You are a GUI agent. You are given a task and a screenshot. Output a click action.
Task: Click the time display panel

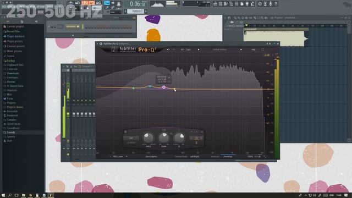137,4
